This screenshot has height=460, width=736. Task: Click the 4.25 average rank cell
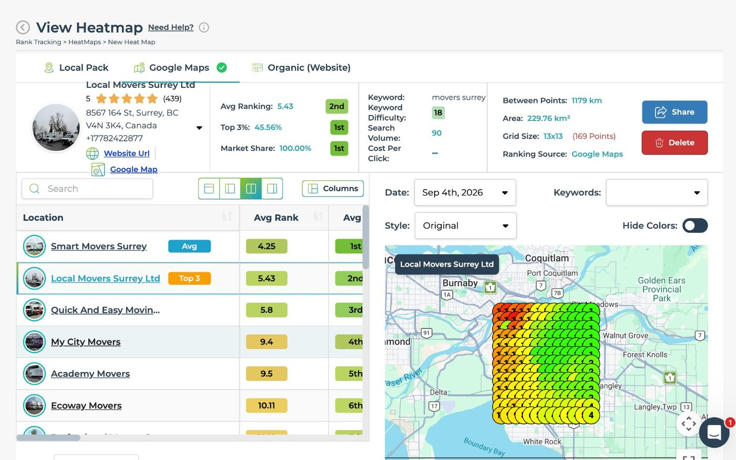coord(267,246)
